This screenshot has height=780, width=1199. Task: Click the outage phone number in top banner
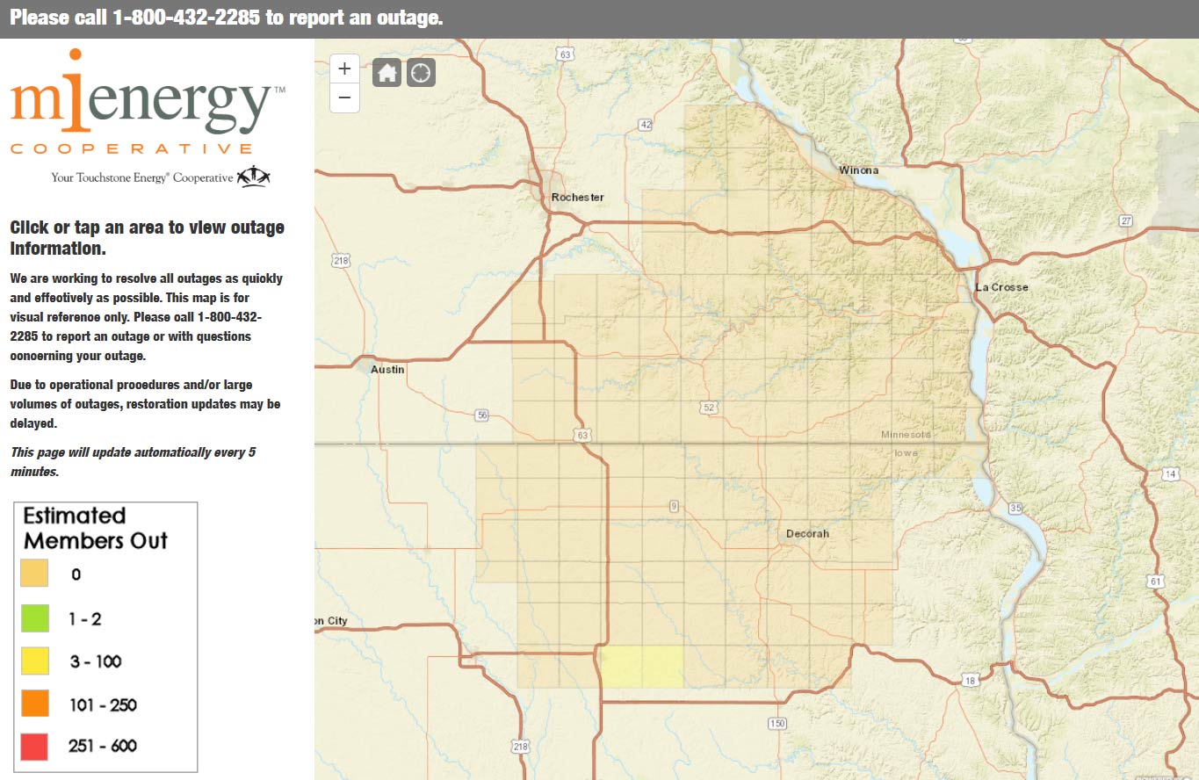point(186,18)
